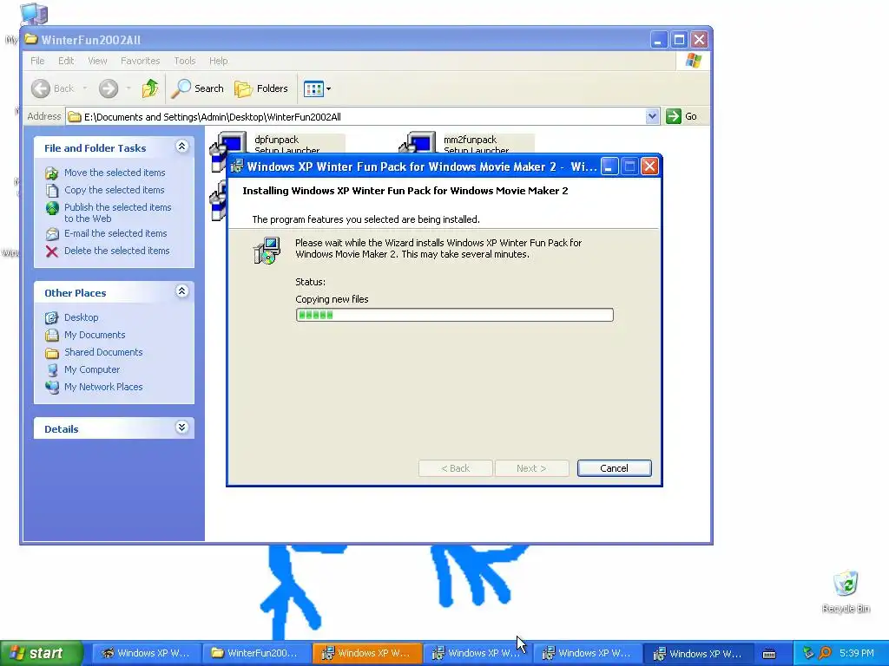Click E-mail the selected items

click(x=115, y=233)
